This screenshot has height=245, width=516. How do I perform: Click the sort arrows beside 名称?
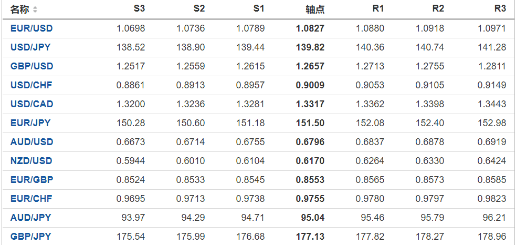35,9
